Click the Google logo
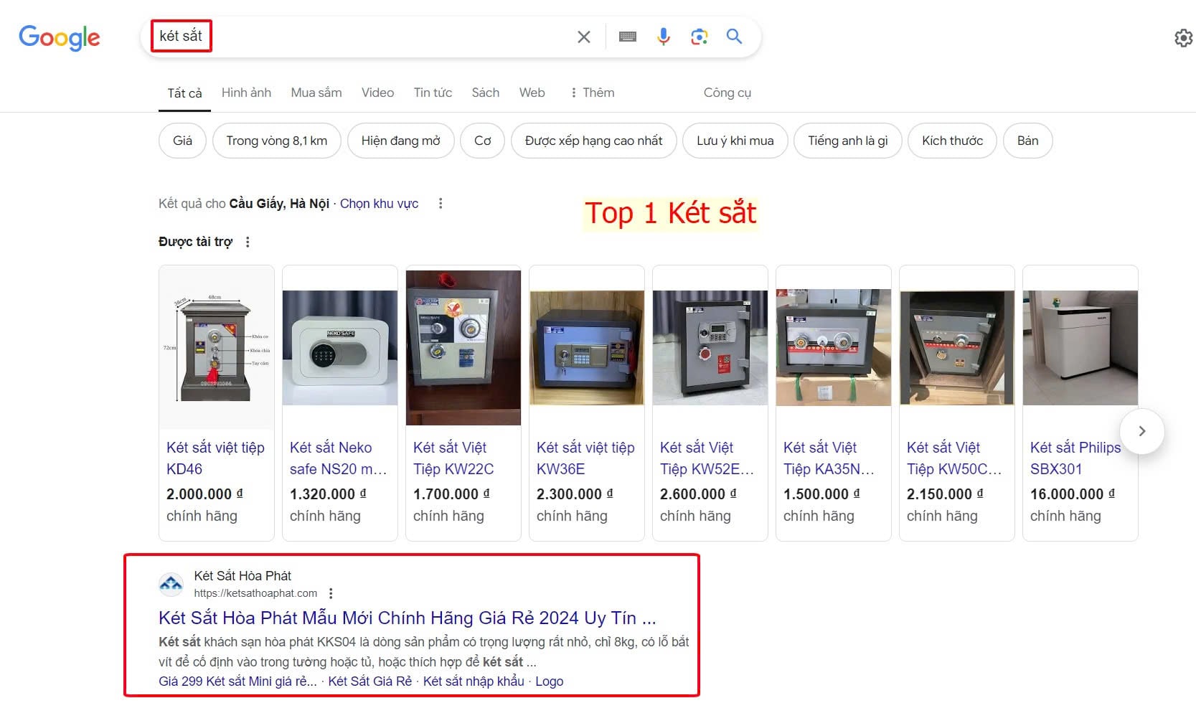Viewport: 1196px width, 703px height. click(60, 37)
